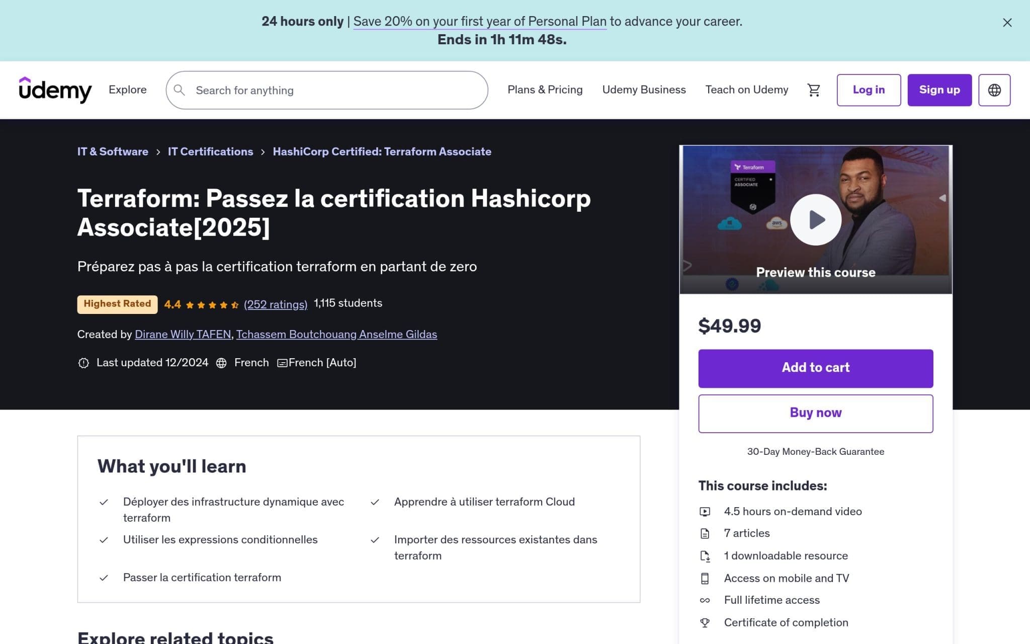Image resolution: width=1030 pixels, height=644 pixels.
Task: Click the on-demand video icon
Action: click(706, 511)
